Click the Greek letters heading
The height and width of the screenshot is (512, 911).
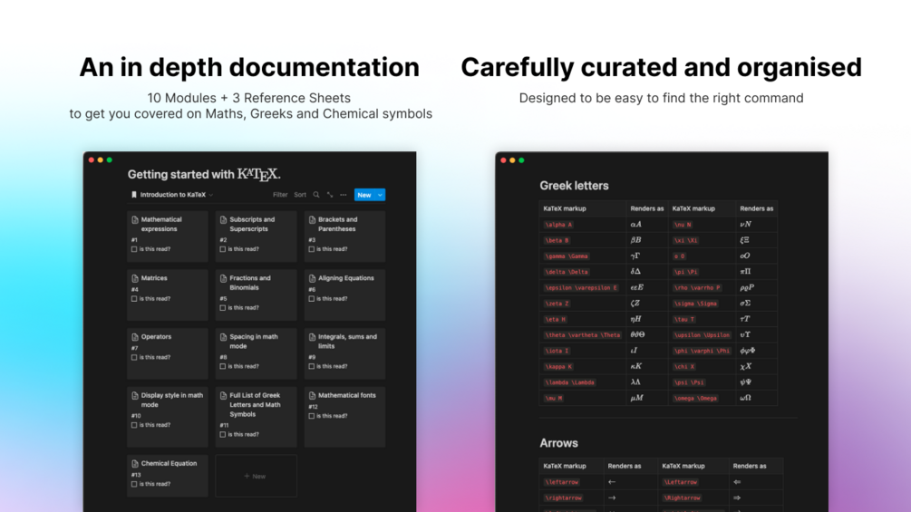[x=574, y=186]
